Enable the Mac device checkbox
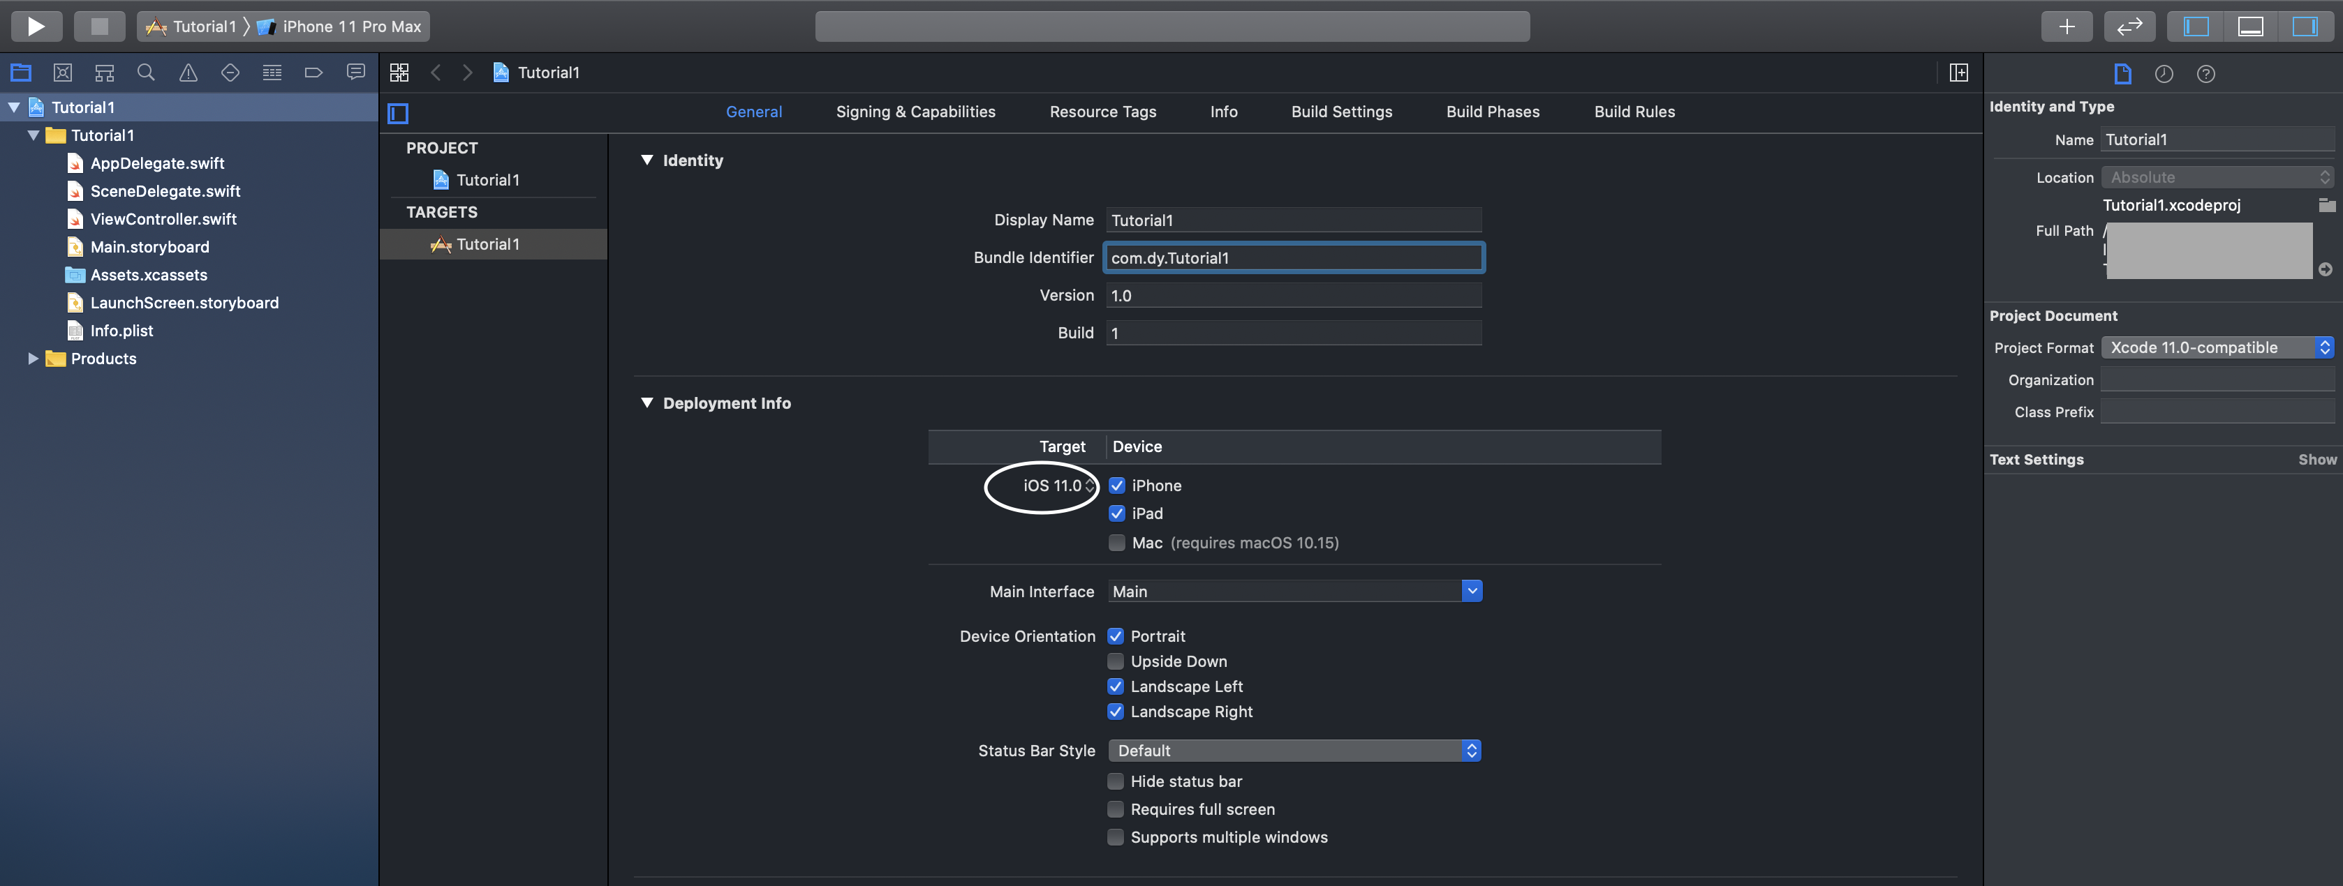Screen dimensions: 2343x886 [x=1117, y=543]
